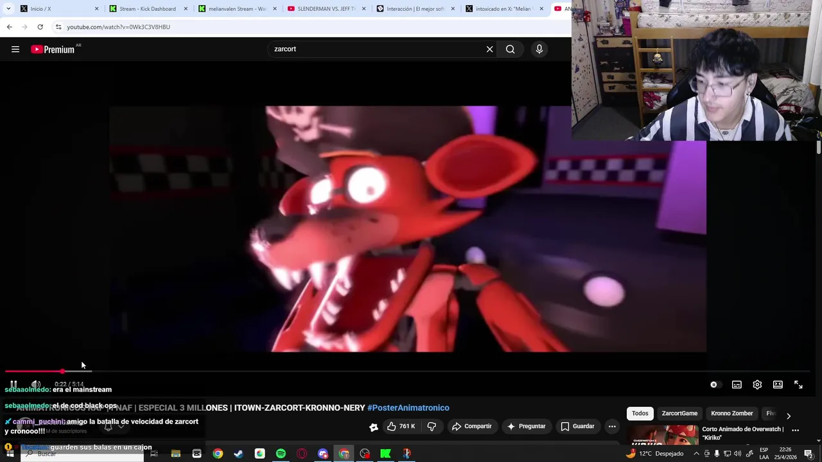The height and width of the screenshot is (462, 822).
Task: Open Spotify from taskbar
Action: coord(281,454)
